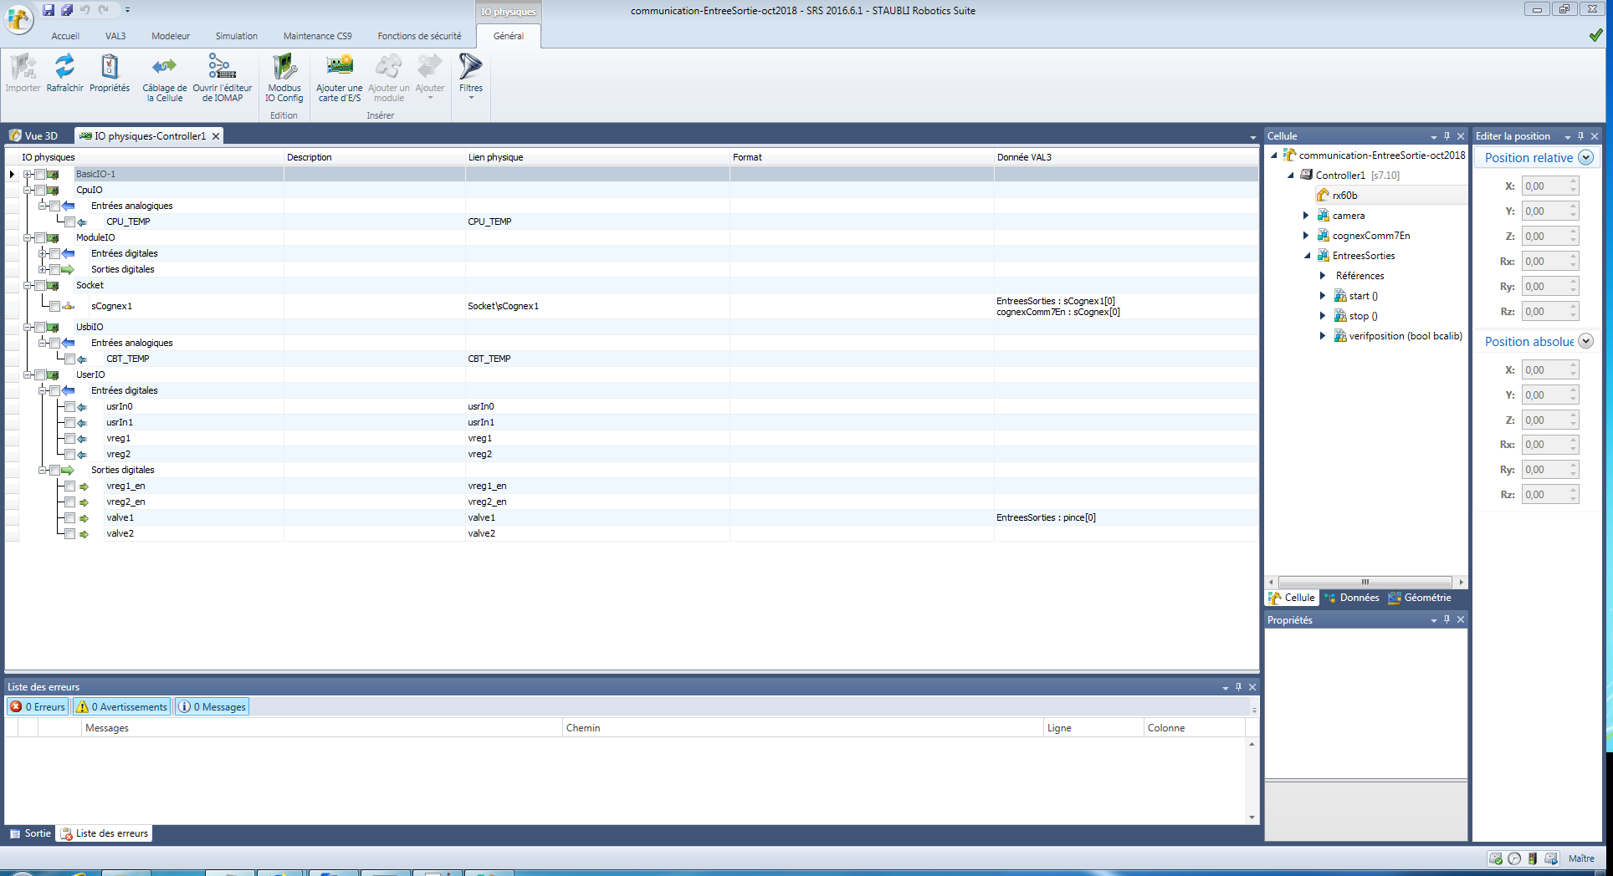Click the 0 Erreurs filter button

[38, 707]
